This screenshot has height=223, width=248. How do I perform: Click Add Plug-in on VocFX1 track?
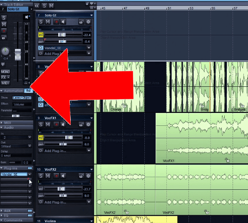[55, 151]
